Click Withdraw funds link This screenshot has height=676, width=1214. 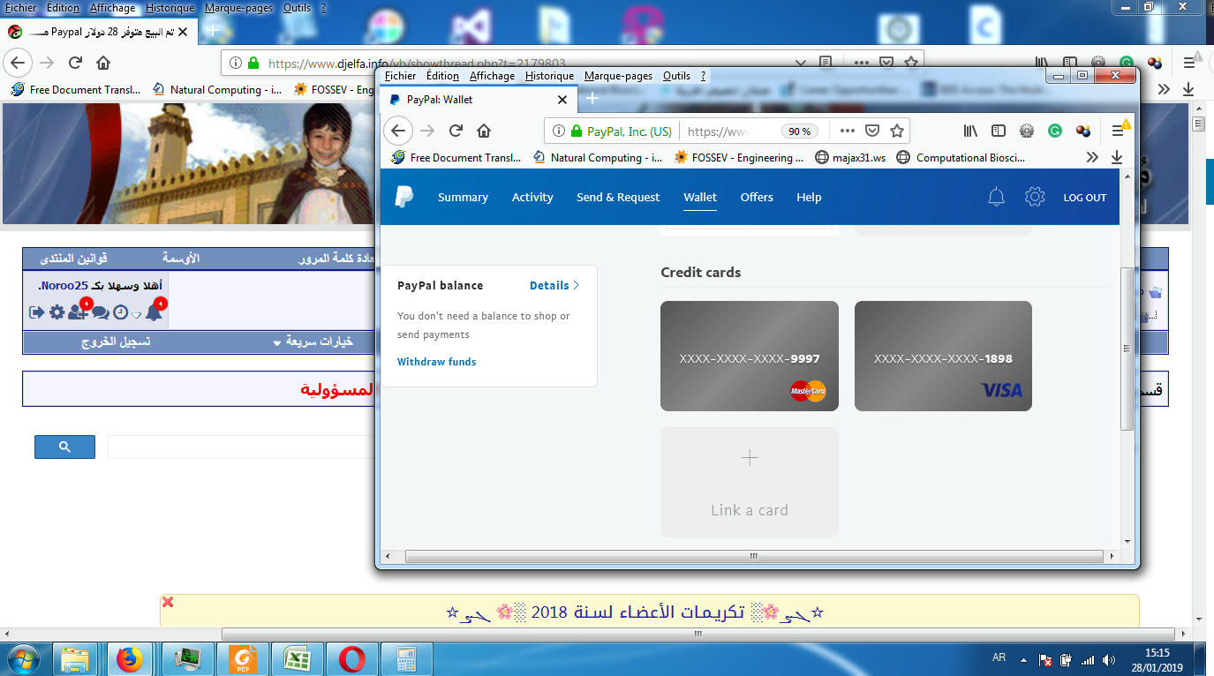click(x=436, y=362)
